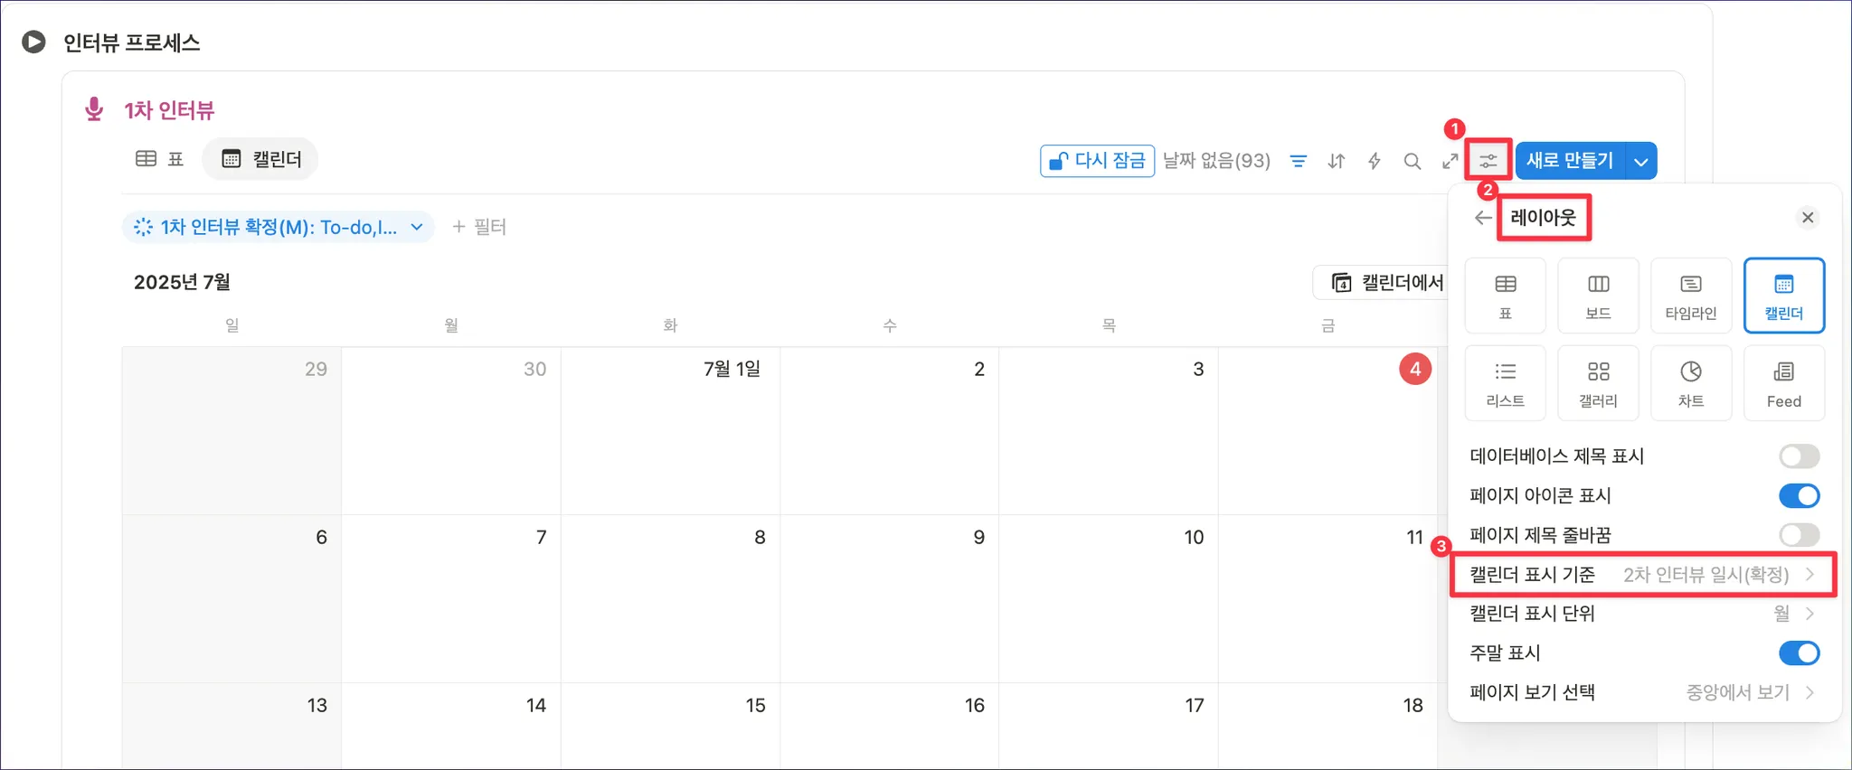This screenshot has width=1852, height=770.
Task: Open automations via the lightning bolt icon
Action: pos(1374,161)
